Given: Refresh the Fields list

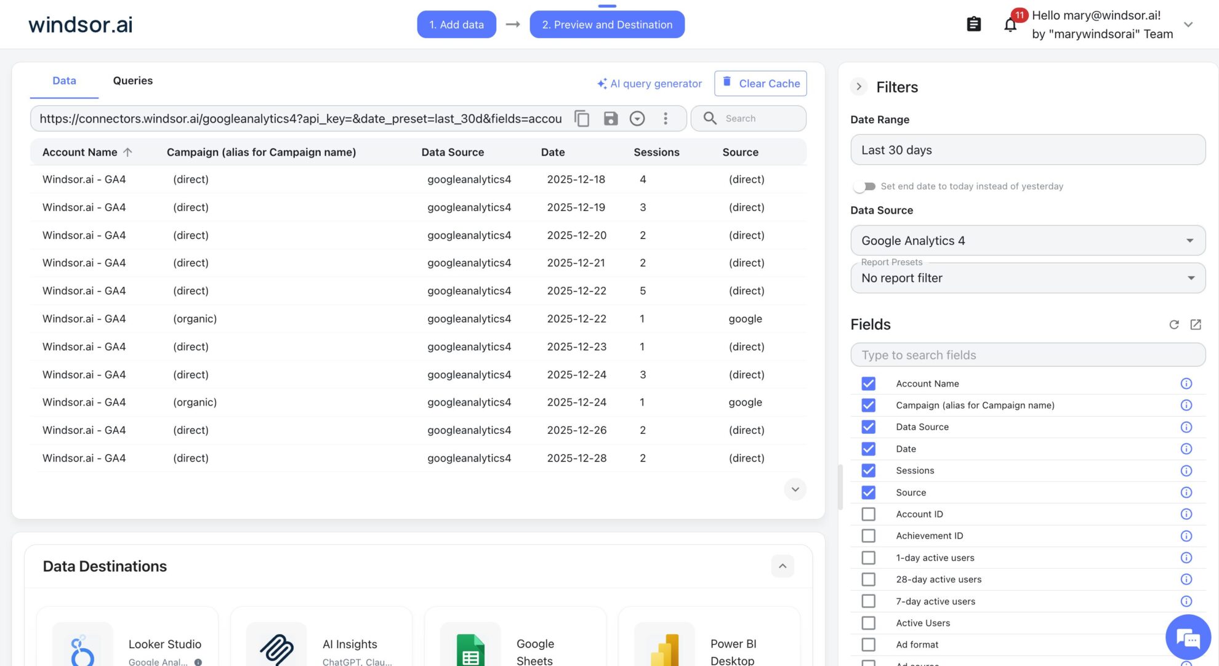Looking at the screenshot, I should pos(1174,324).
